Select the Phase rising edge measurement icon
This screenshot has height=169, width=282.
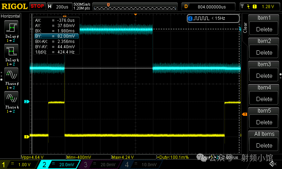click(11, 75)
